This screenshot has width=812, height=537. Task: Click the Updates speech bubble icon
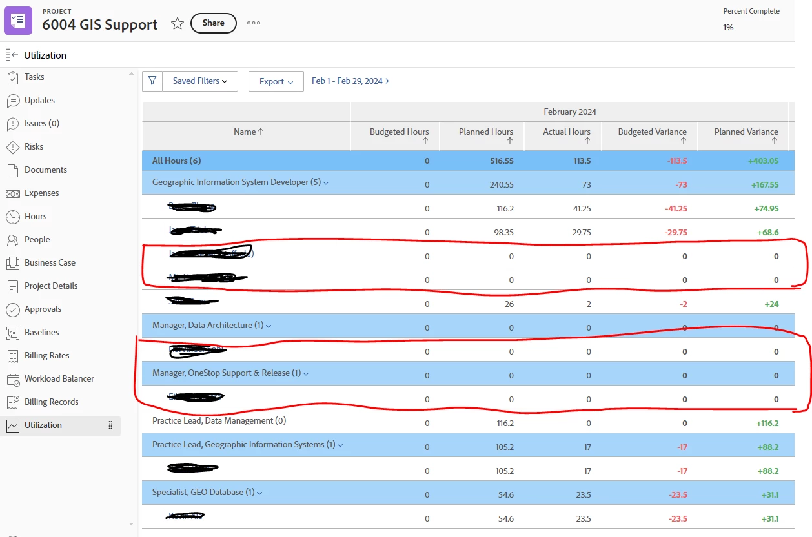[12, 101]
